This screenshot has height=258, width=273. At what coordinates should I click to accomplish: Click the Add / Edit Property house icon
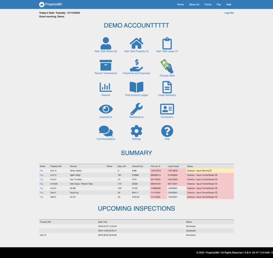136,43
